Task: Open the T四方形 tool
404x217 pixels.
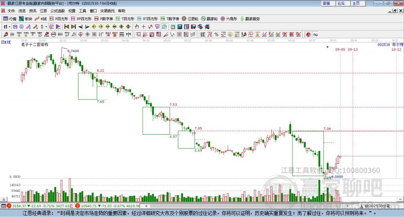Action: [x=125, y=19]
